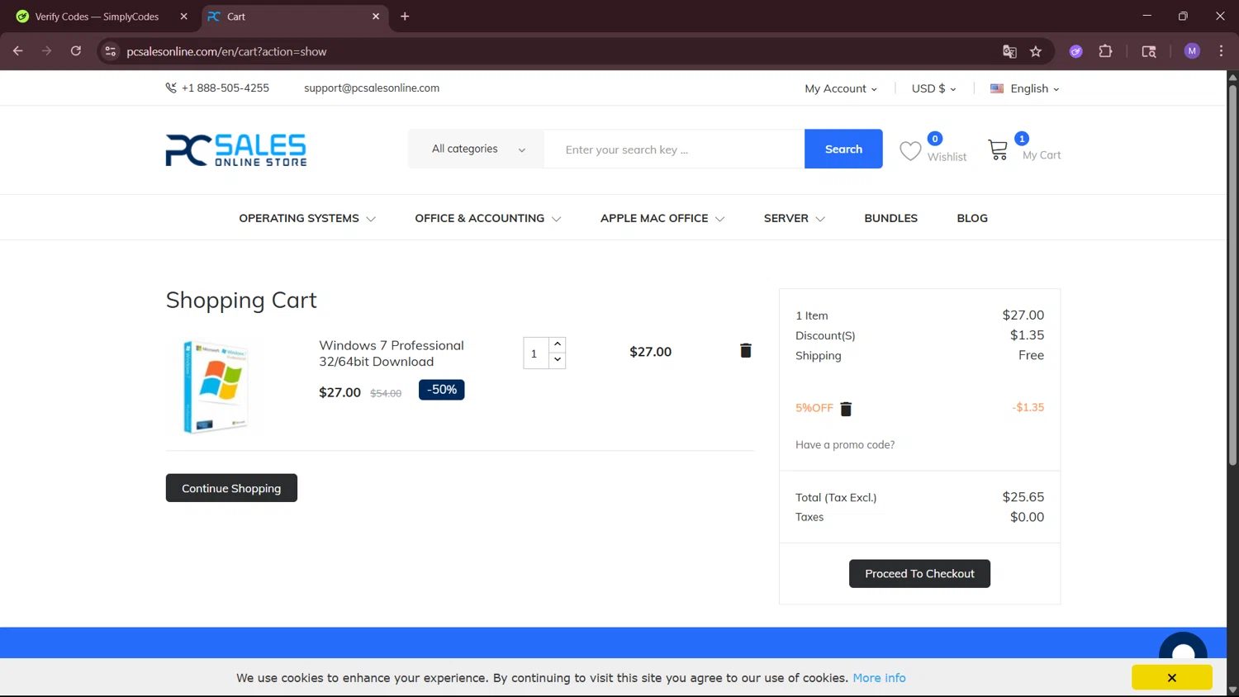Reload the cart page
The height and width of the screenshot is (697, 1239).
coord(76,51)
